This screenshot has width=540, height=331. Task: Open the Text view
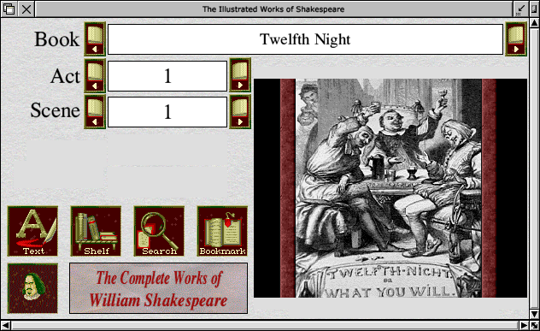32,231
